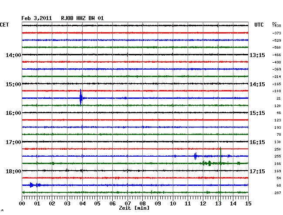Click the 14:15 UTC time label
Screen dimensions: 283x215
pos(257,84)
